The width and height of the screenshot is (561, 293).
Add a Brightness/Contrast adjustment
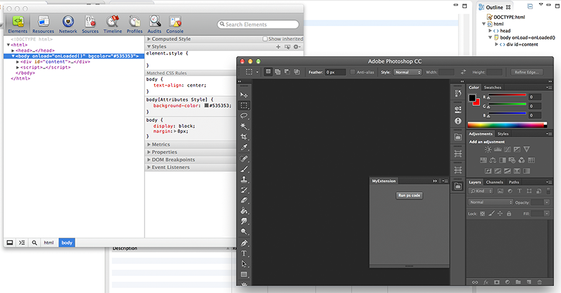[x=488, y=150]
